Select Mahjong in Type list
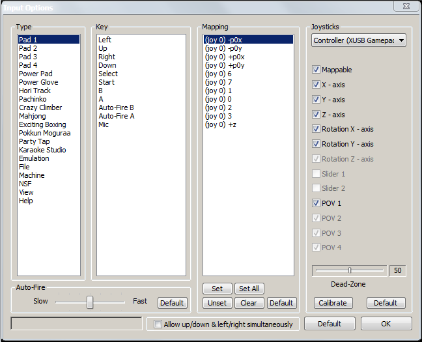 49,116
